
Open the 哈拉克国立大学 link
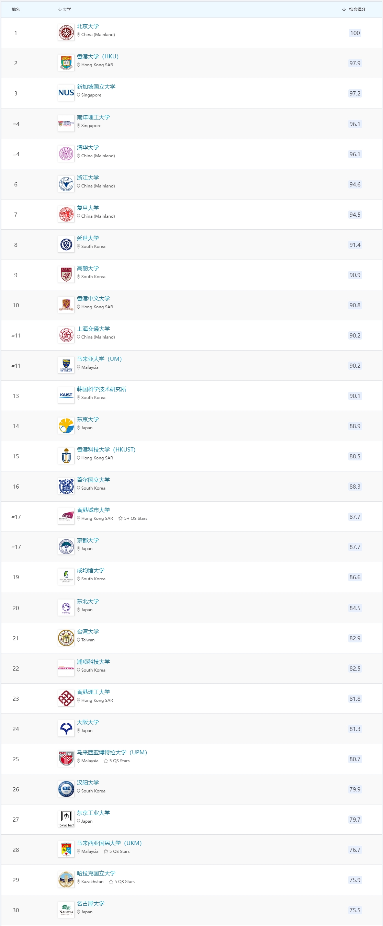(96, 873)
